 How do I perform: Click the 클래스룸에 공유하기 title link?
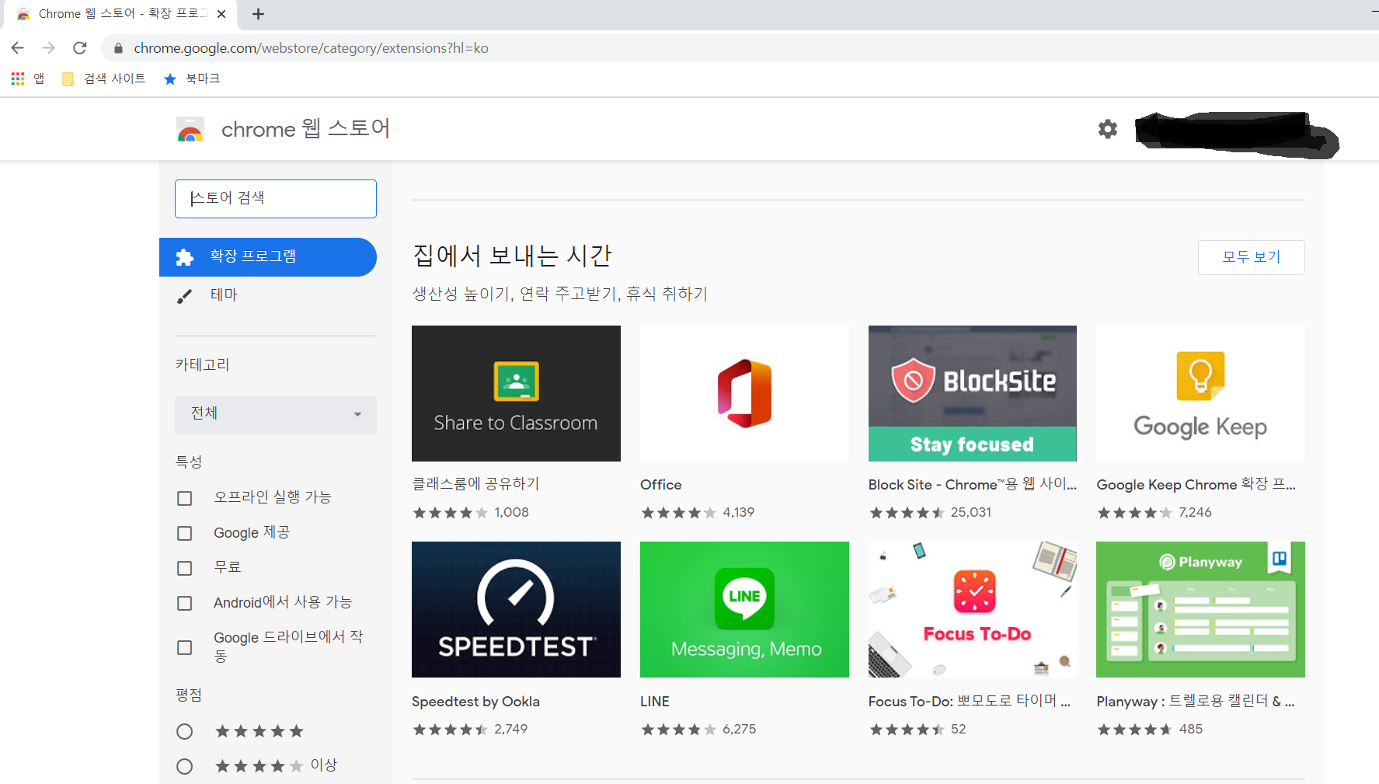pos(475,484)
